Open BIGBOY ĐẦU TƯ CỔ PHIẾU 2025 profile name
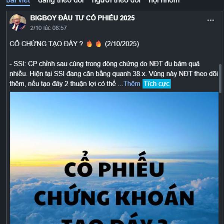Viewport: 224px width, 224px height. tap(83, 18)
